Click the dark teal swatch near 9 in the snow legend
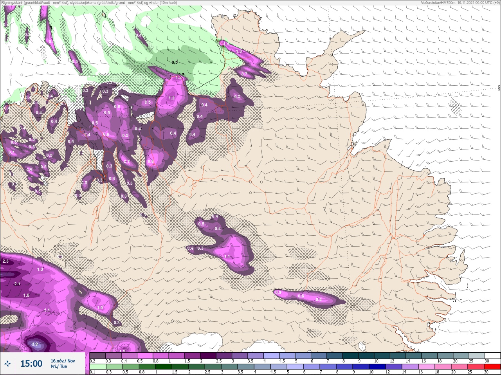The width and height of the screenshot is (501, 375). click(x=367, y=355)
